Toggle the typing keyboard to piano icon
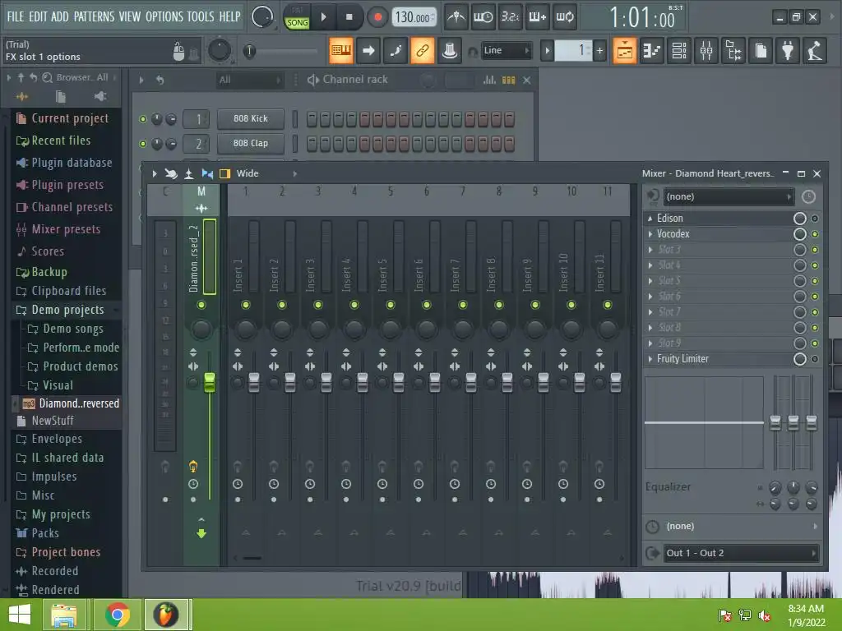842x631 pixels. (341, 51)
